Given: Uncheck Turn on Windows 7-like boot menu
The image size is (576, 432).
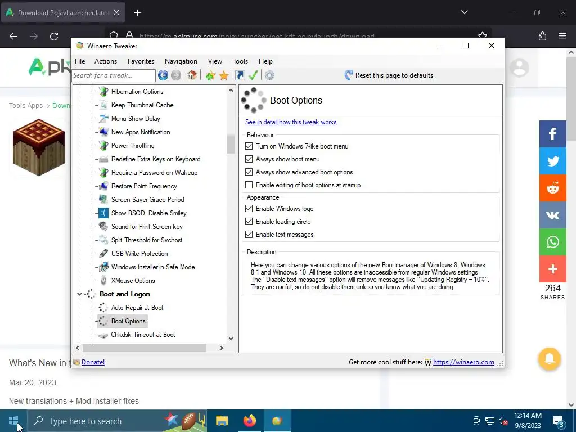Looking at the screenshot, I should pyautogui.click(x=249, y=146).
